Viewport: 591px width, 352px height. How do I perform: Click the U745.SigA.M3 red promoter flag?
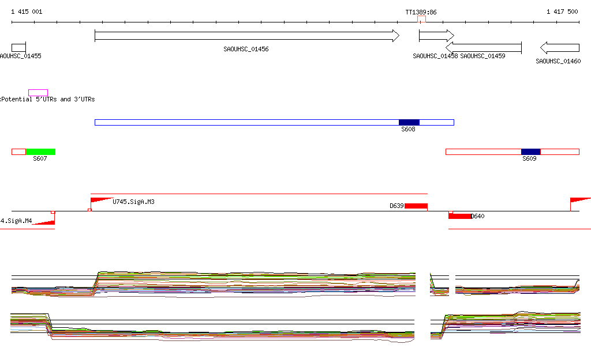(x=100, y=200)
